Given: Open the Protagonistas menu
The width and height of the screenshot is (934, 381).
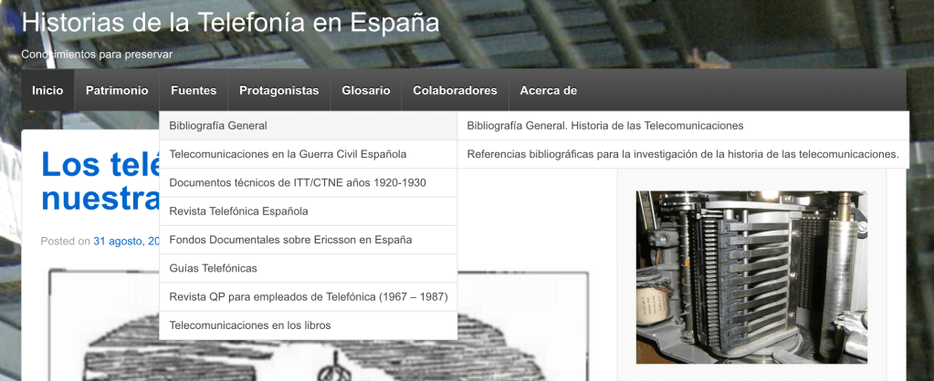Looking at the screenshot, I should tap(278, 90).
